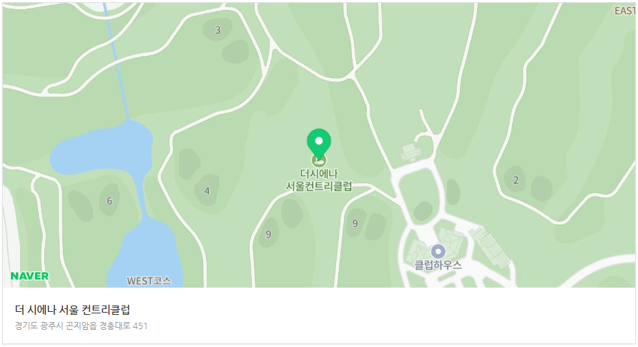Image resolution: width=638 pixels, height=347 pixels.
Task: Click the golf course icon under pin
Action: (x=319, y=161)
